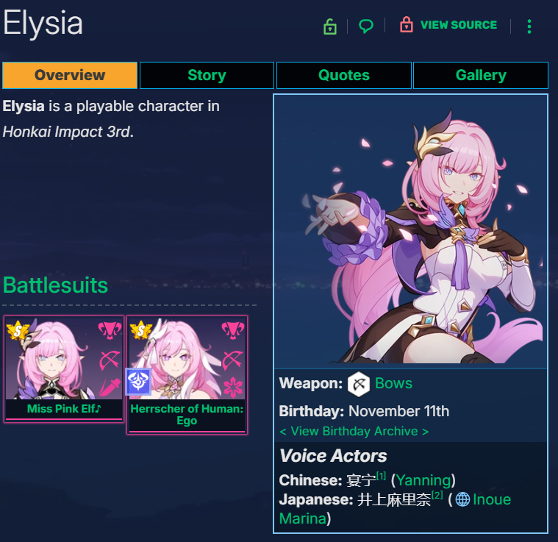Viewport: 558px width, 542px height.
Task: Switch to the Quotes tab
Action: point(344,75)
